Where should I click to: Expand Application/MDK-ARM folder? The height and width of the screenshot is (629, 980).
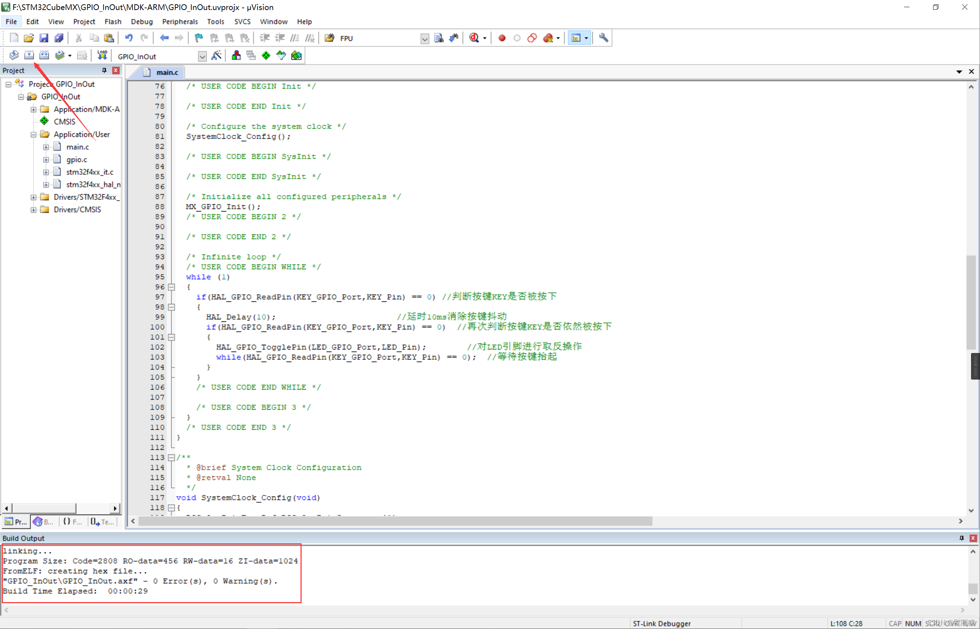pos(33,109)
